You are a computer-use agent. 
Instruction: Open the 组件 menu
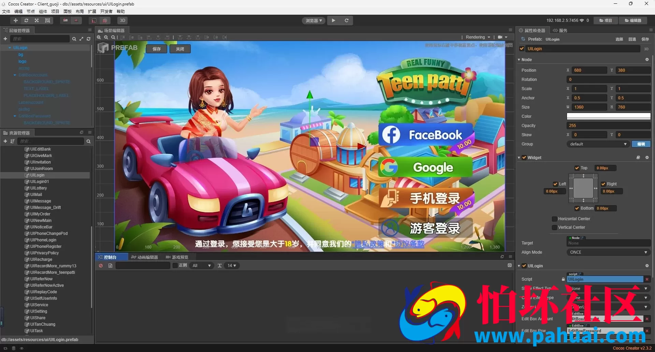click(43, 12)
